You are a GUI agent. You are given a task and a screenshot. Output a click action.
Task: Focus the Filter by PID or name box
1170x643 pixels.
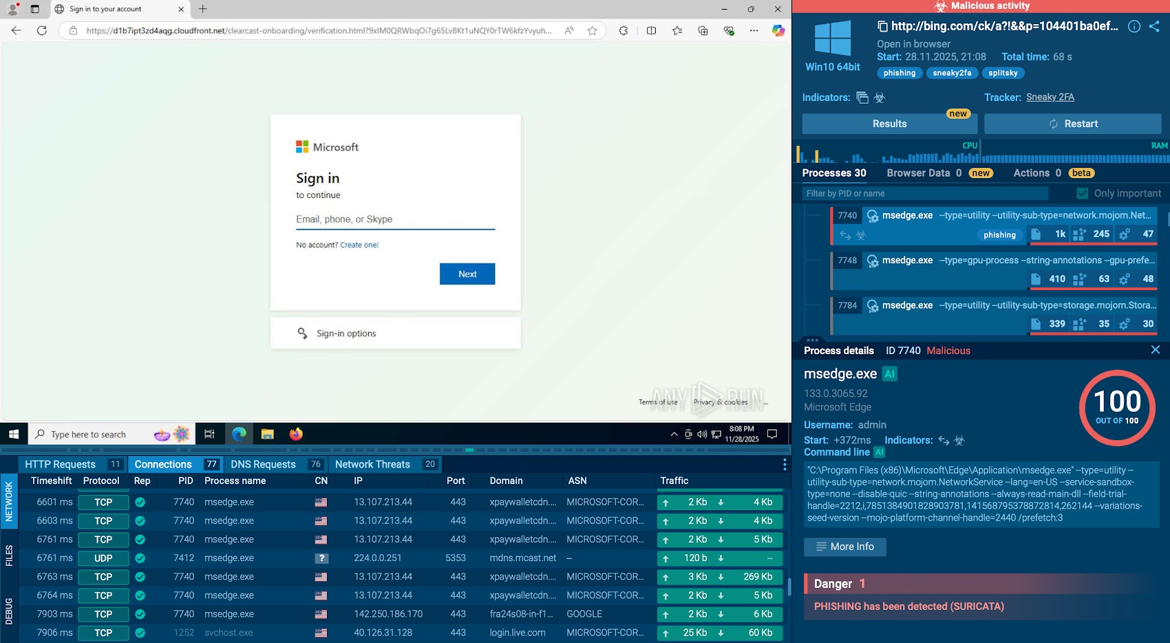coord(925,194)
